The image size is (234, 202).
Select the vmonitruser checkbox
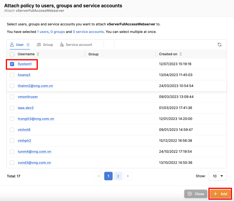(x=12, y=97)
